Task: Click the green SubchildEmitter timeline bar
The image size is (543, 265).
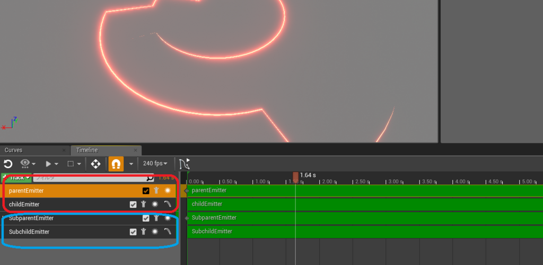Action: click(365, 232)
